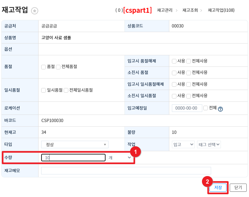Click the 저장 button
This screenshot has height=197, width=249.
218,188
